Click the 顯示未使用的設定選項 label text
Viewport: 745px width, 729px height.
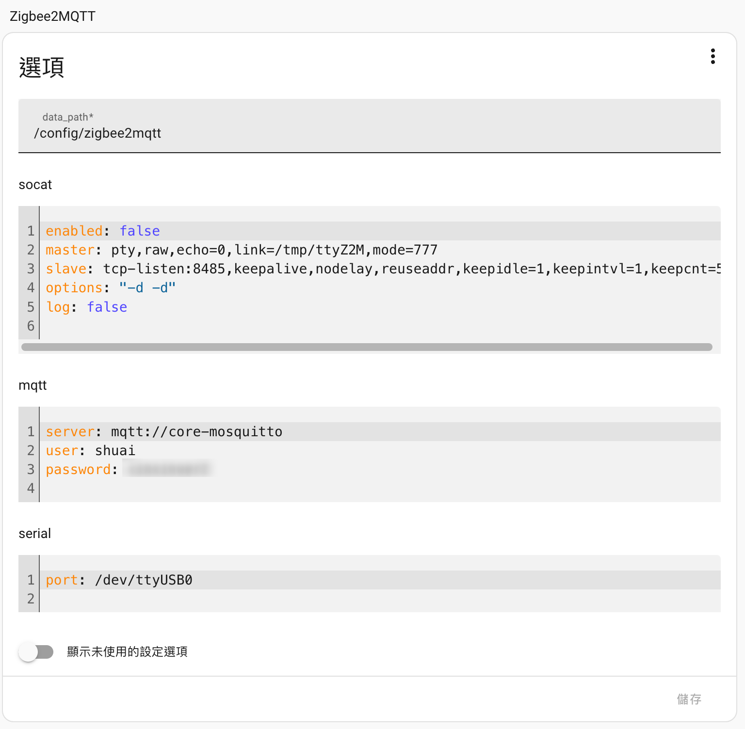(x=127, y=651)
